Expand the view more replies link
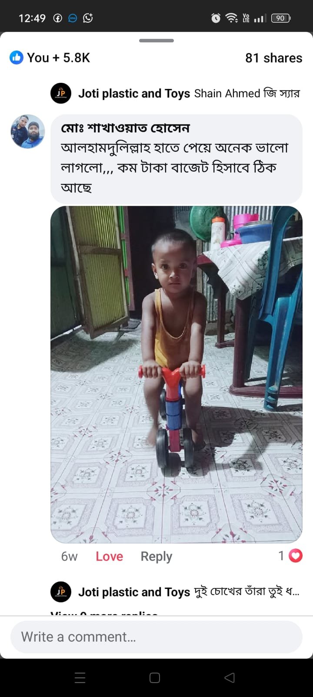This screenshot has width=313, height=697. [x=104, y=612]
